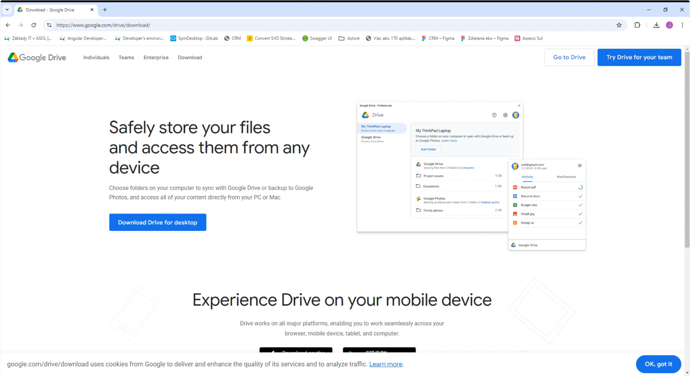Screen dimensions: 690x376
Task: Click the scrollbar up arrow
Action: tap(687, 49)
